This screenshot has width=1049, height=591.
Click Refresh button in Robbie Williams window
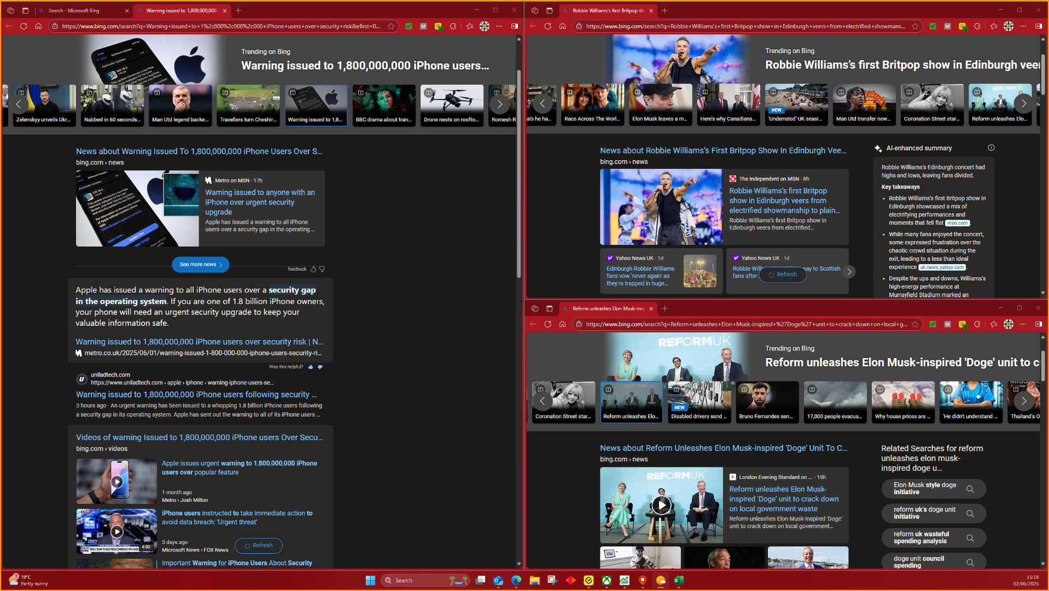(x=783, y=274)
